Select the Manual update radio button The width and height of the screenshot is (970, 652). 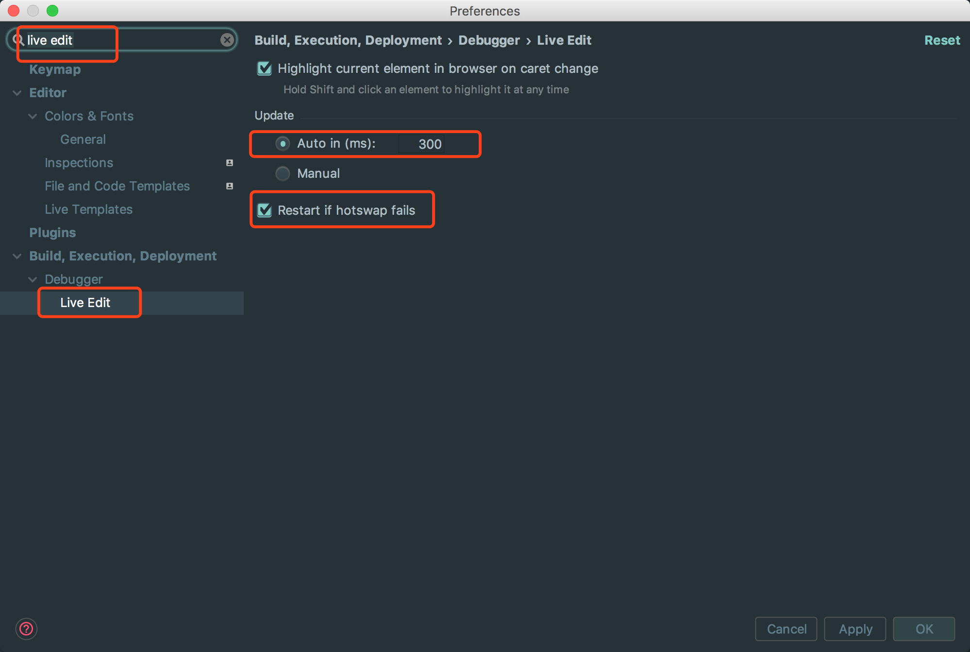pyautogui.click(x=283, y=173)
